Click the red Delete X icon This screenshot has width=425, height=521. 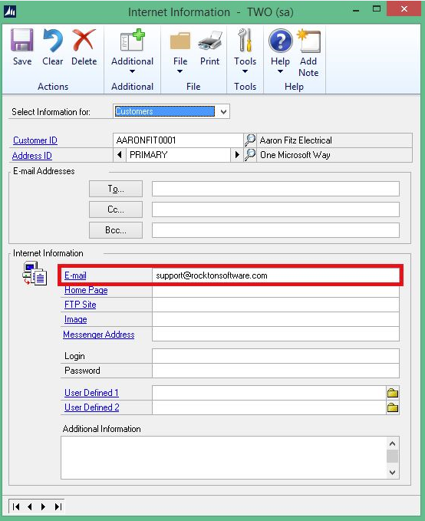84,40
